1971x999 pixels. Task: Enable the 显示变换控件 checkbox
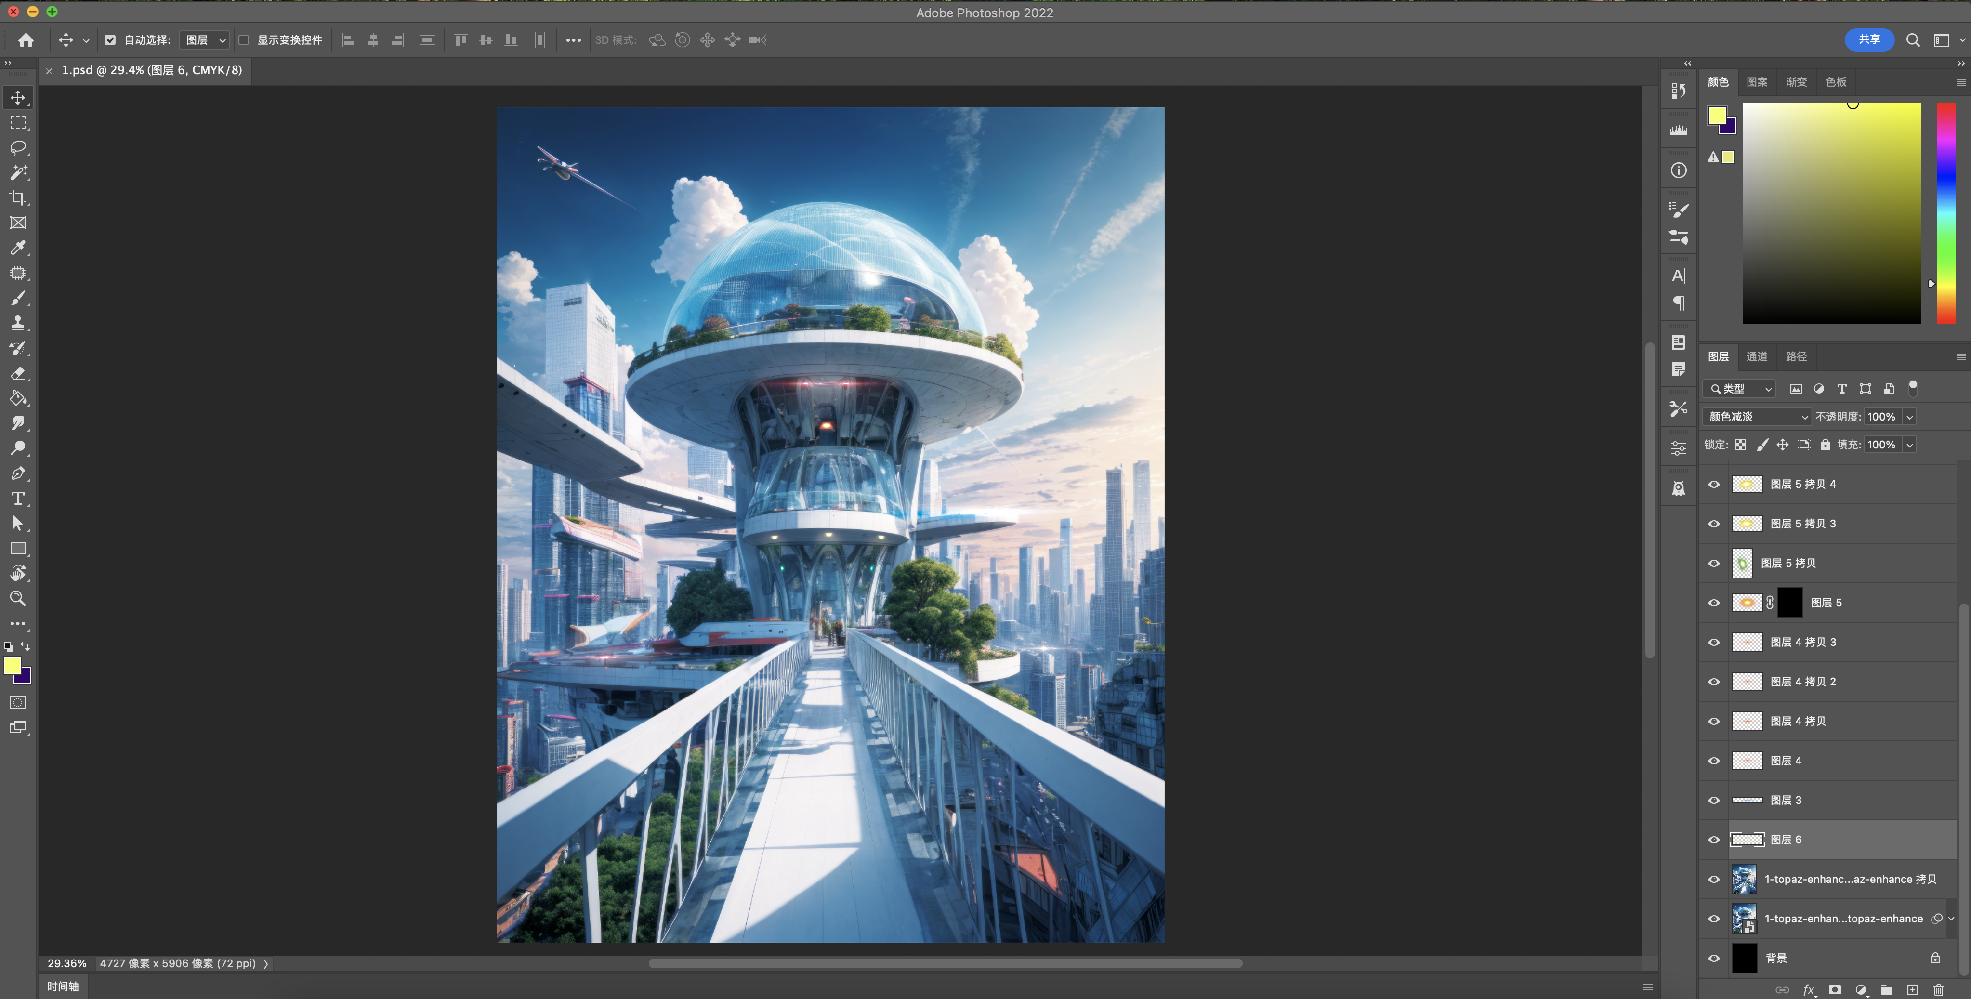click(x=244, y=40)
